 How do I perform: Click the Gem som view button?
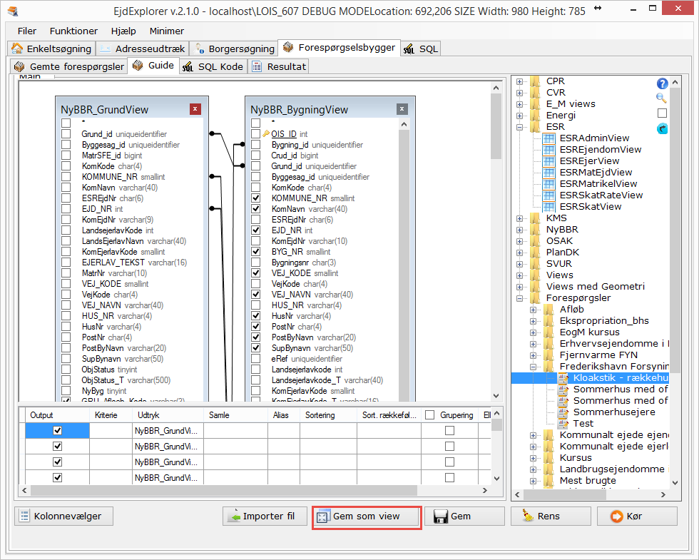367,516
